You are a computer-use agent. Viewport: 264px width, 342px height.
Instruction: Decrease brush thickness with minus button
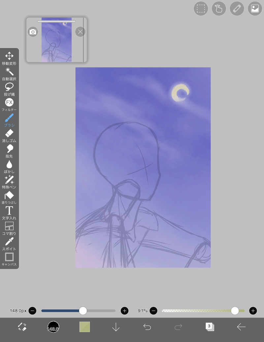click(x=32, y=311)
